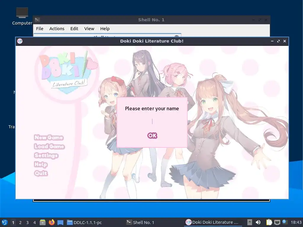This screenshot has height=227, width=303.
Task: Switch to workspace 2
Action: 20,223
